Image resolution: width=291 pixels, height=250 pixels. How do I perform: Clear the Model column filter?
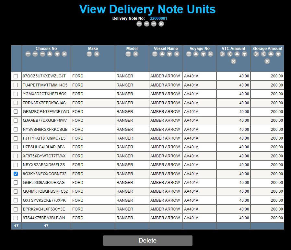coord(136,54)
